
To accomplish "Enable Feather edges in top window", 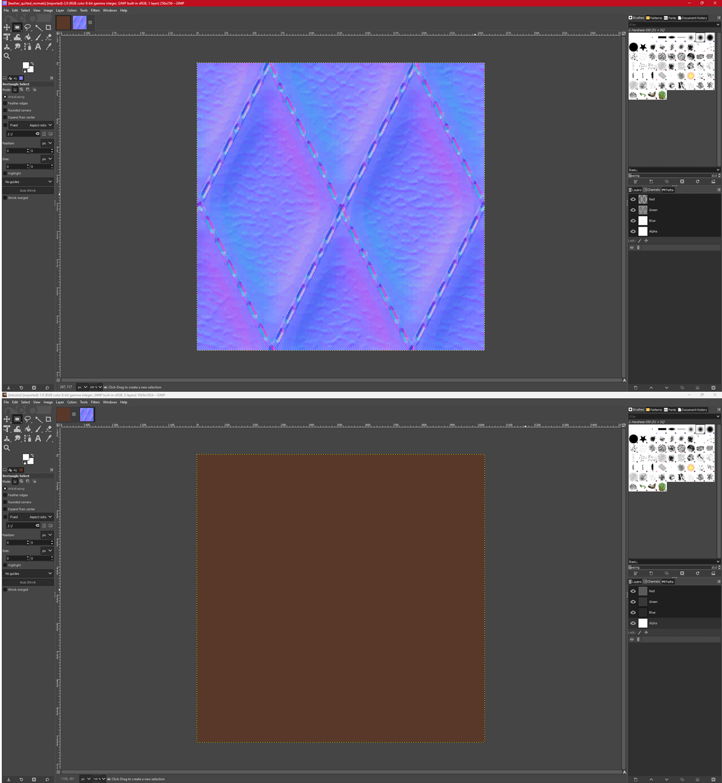I will tap(5, 104).
